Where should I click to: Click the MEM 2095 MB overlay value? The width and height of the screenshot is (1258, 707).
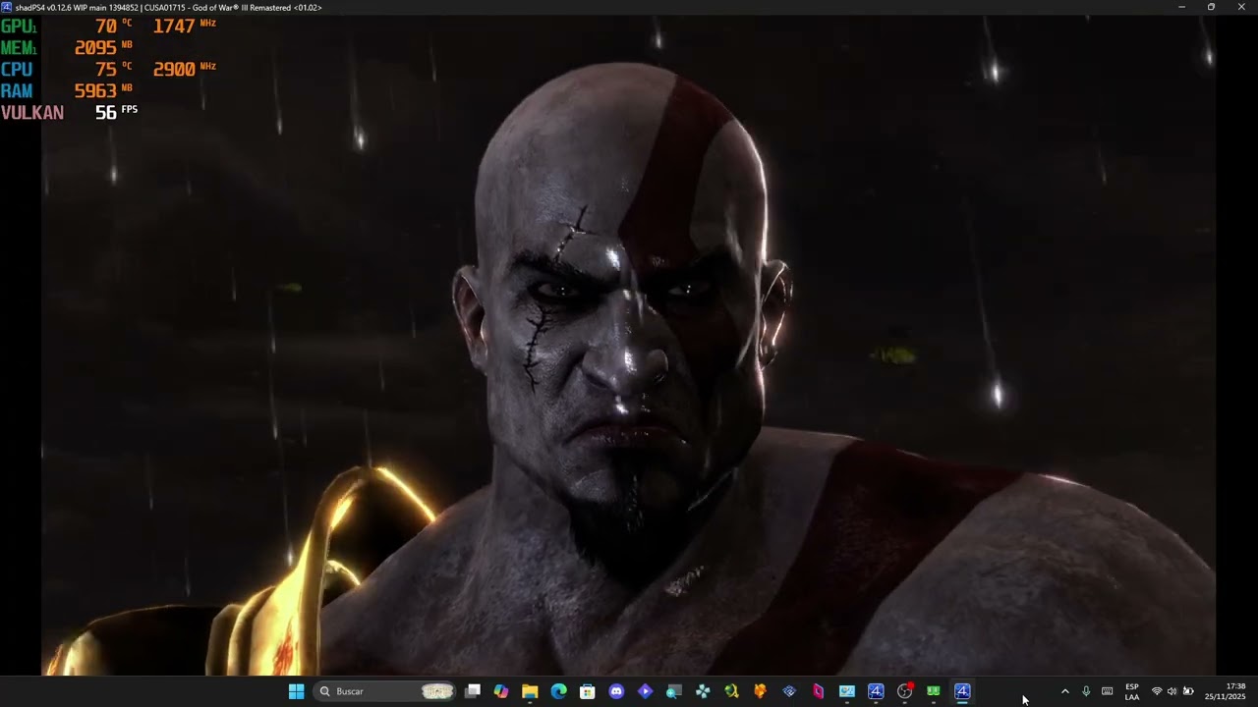coord(103,47)
